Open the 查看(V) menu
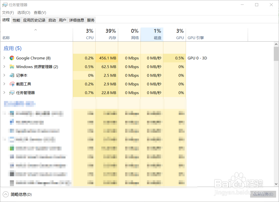This screenshot has height=202, width=279. pos(40,13)
